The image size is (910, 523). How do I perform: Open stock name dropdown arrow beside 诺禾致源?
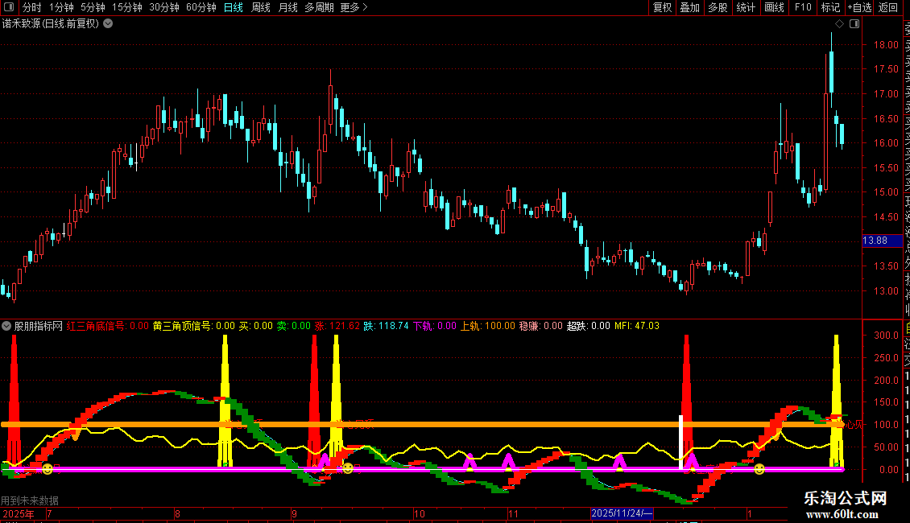(108, 24)
